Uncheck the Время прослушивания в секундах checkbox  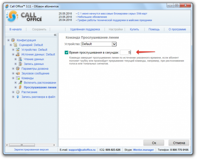click(67, 52)
